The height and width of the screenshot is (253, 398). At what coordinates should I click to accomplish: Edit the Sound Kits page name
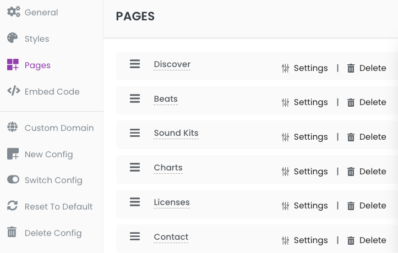coord(176,133)
